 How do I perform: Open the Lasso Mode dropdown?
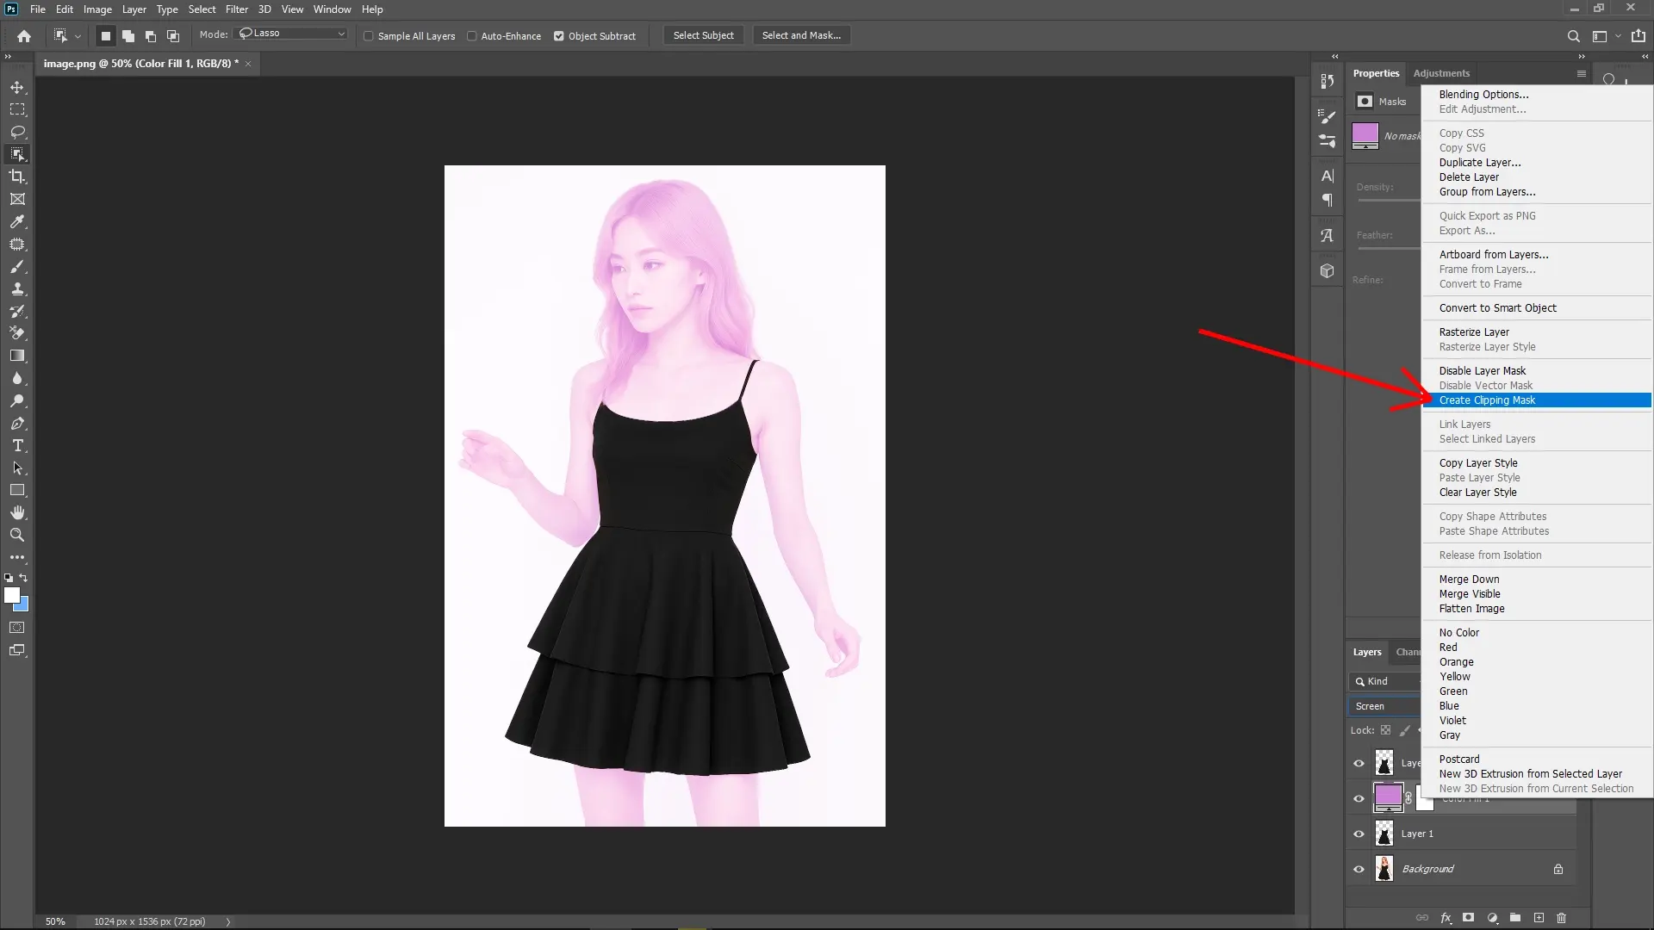pyautogui.click(x=290, y=34)
